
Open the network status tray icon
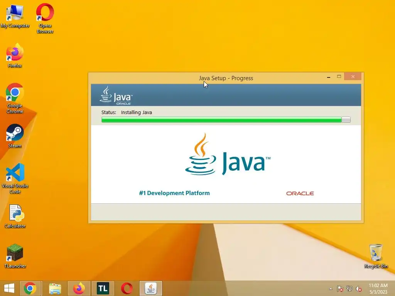[x=349, y=289]
